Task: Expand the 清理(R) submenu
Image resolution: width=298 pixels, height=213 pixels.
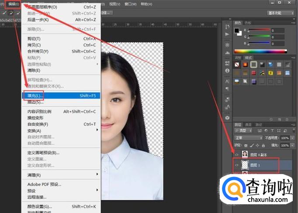Action: coord(34,175)
